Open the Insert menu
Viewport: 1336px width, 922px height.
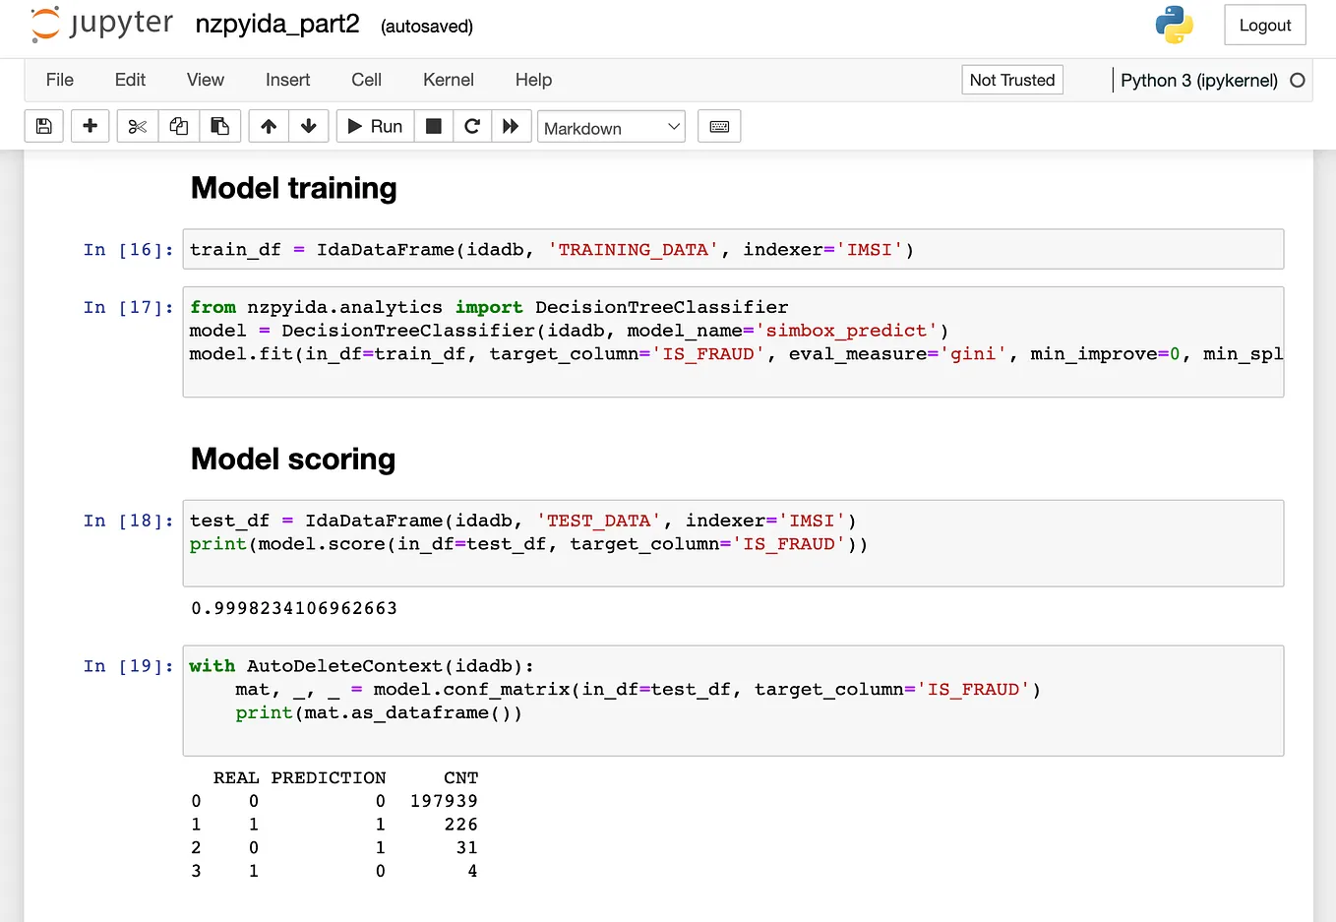(x=286, y=80)
